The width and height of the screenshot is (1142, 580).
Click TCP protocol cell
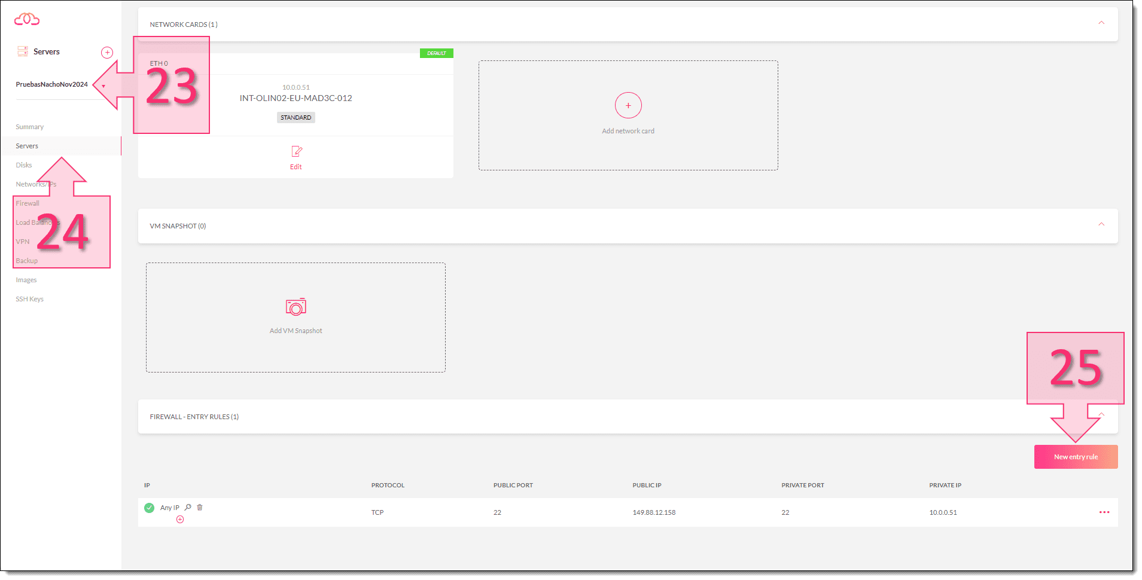377,512
